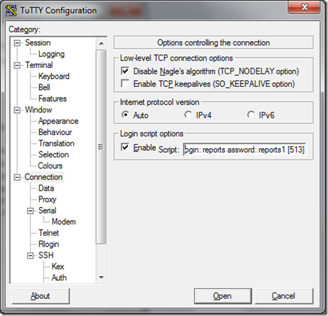The width and height of the screenshot is (328, 316).
Task: Collapse the SSH tree node
Action: [31, 256]
